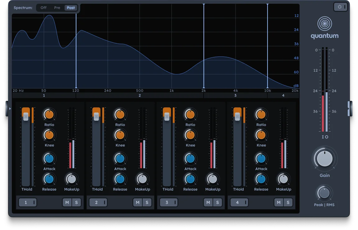Click the Peak | RMS knob

[324, 193]
